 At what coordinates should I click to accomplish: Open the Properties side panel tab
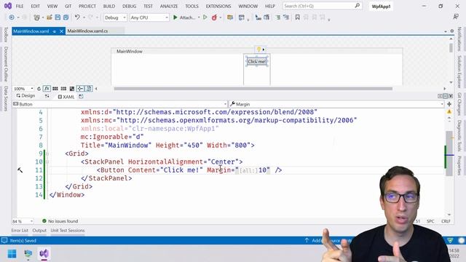tap(459, 165)
